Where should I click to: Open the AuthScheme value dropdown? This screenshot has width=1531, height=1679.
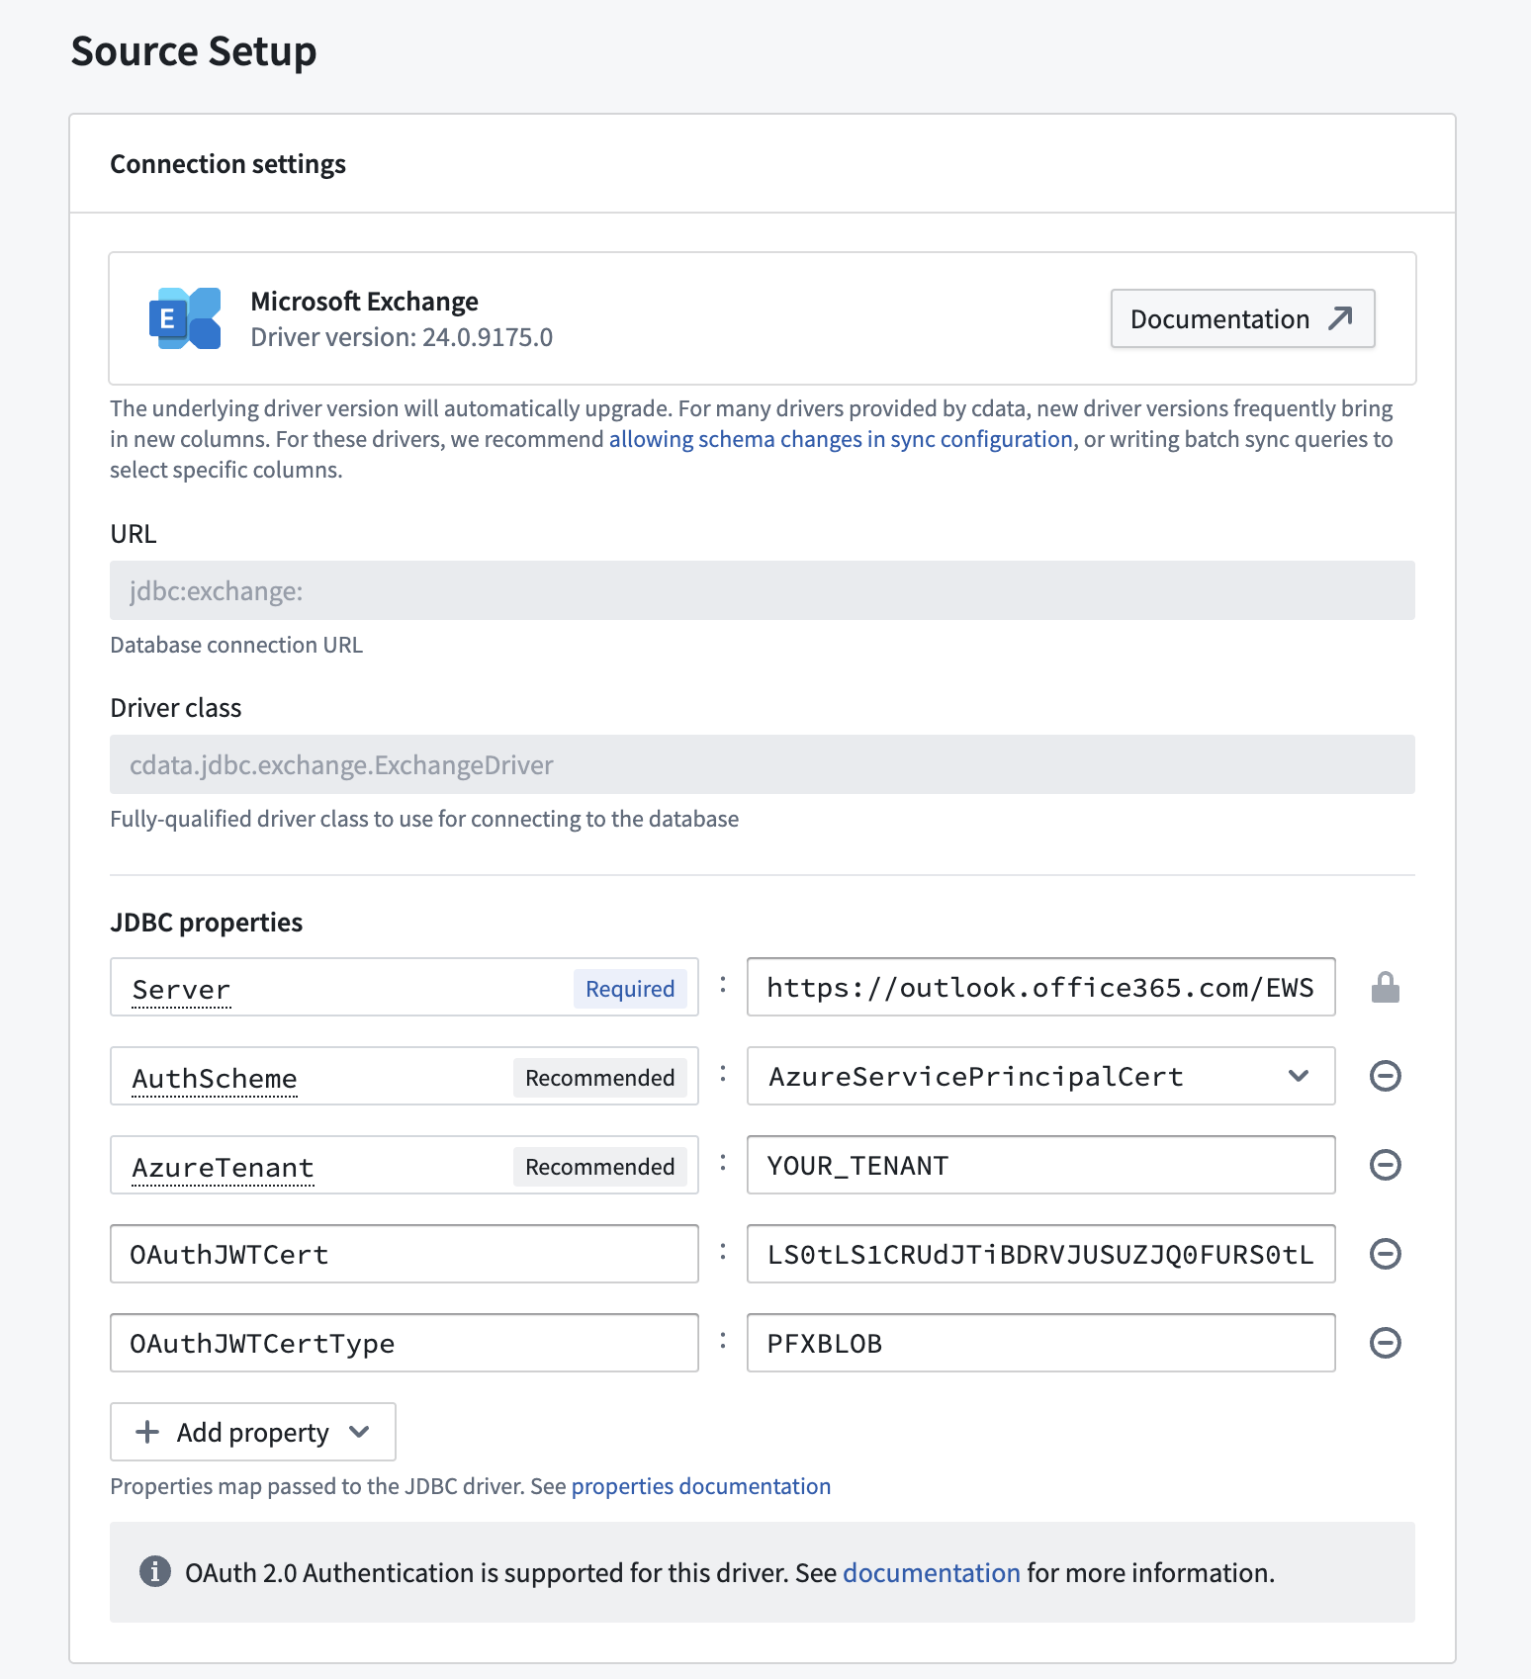coord(1299,1076)
